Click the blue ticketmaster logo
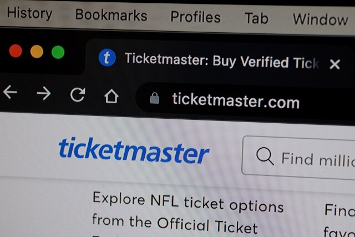The image size is (355, 237). pos(134,150)
